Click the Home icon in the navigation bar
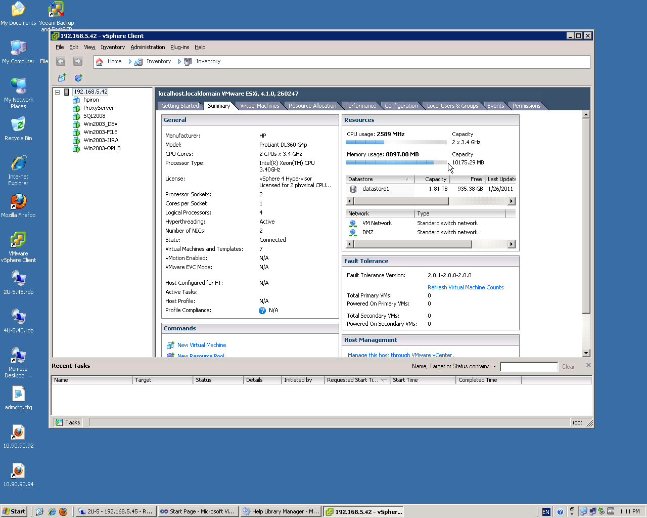Viewport: 647px width, 518px height. tap(99, 62)
